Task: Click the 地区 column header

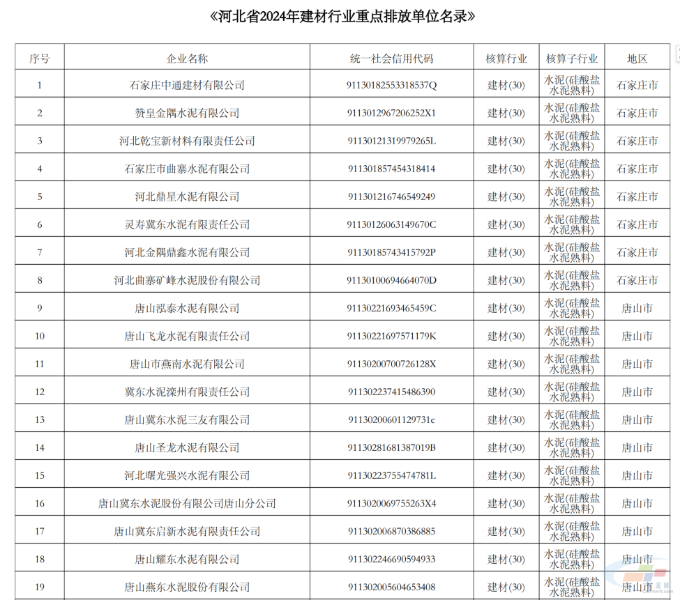Action: pos(637,59)
